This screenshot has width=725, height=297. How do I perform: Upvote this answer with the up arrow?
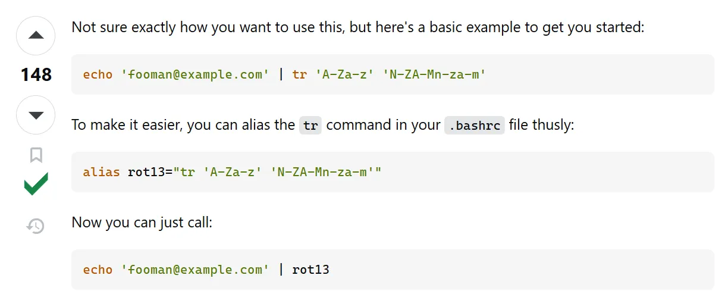[x=36, y=36]
